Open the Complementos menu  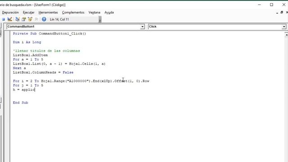[x=73, y=13]
